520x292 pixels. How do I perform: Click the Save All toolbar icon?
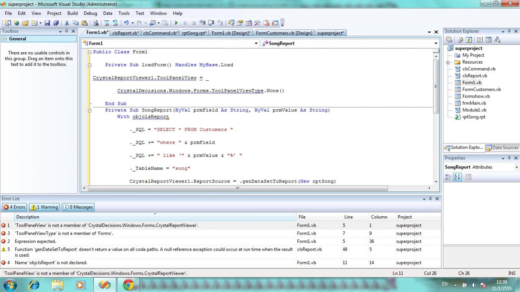pos(56,23)
